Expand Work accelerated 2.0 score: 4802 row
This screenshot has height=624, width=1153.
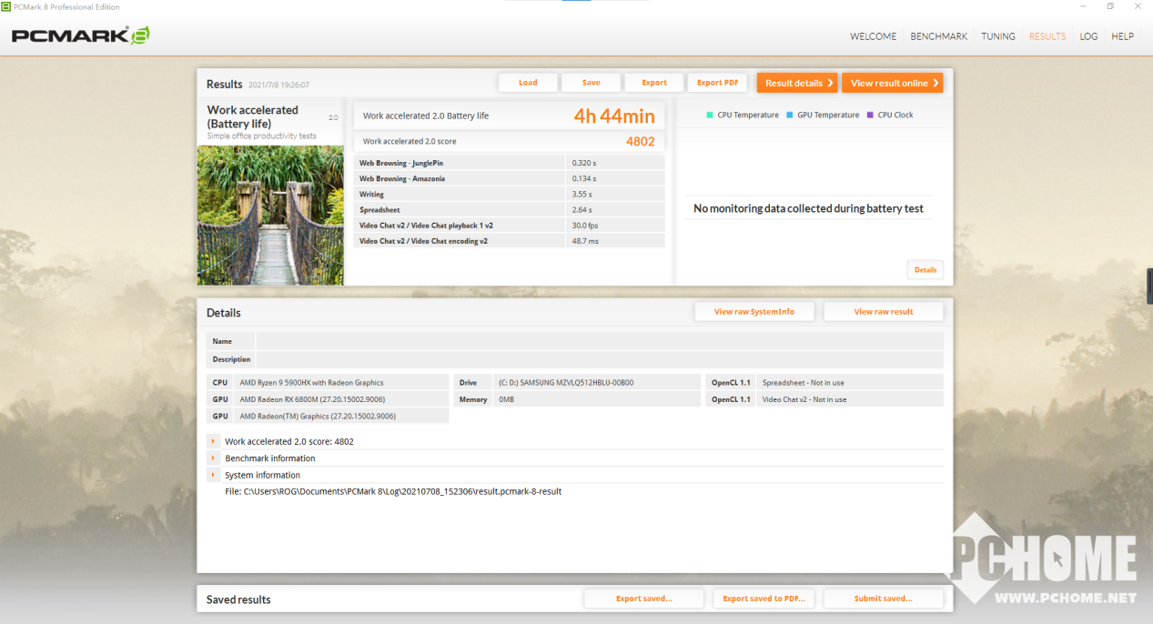(212, 441)
